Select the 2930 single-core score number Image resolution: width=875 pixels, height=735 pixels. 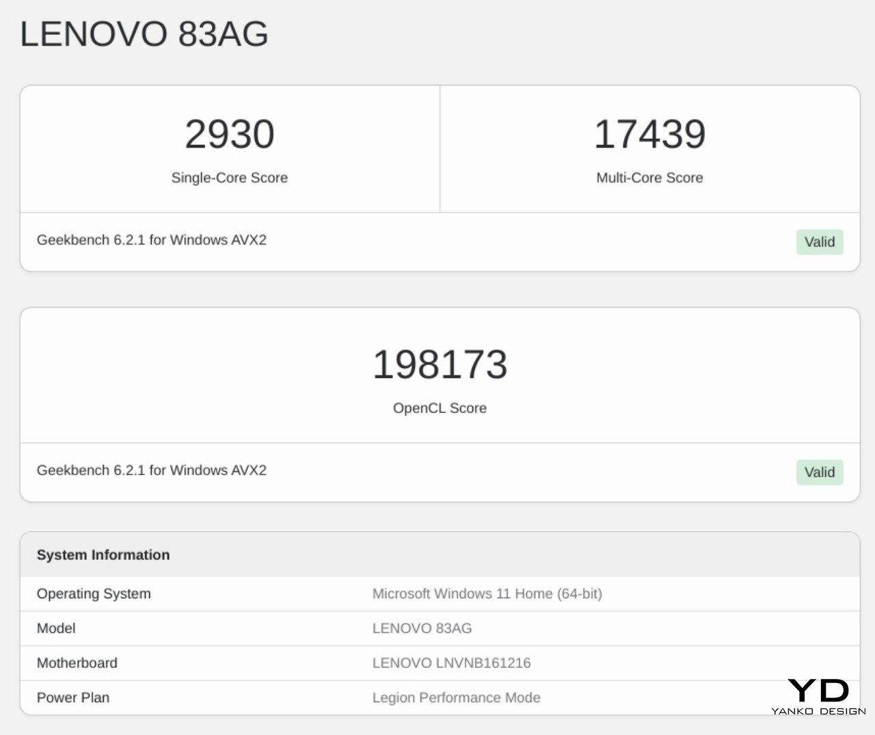(x=230, y=134)
